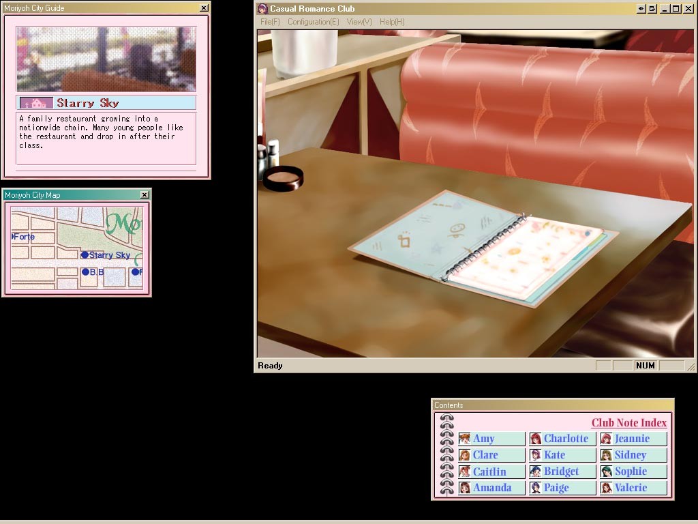
Task: Expand the View(V) menu
Action: [x=359, y=22]
